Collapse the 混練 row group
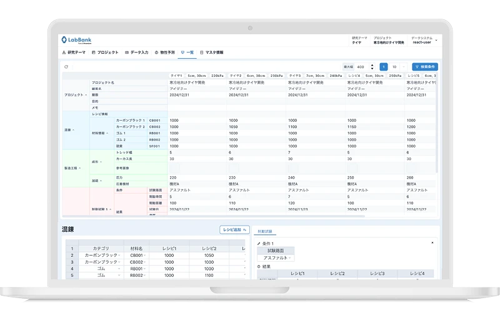The image size is (500, 325). pos(74,130)
